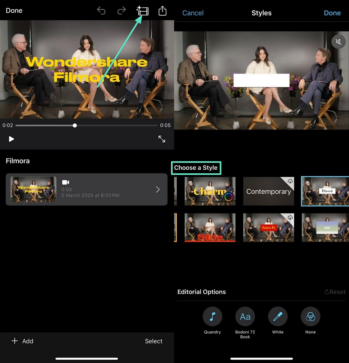349x363 pixels.
Task: Tap the undo arrow icon
Action: click(101, 11)
